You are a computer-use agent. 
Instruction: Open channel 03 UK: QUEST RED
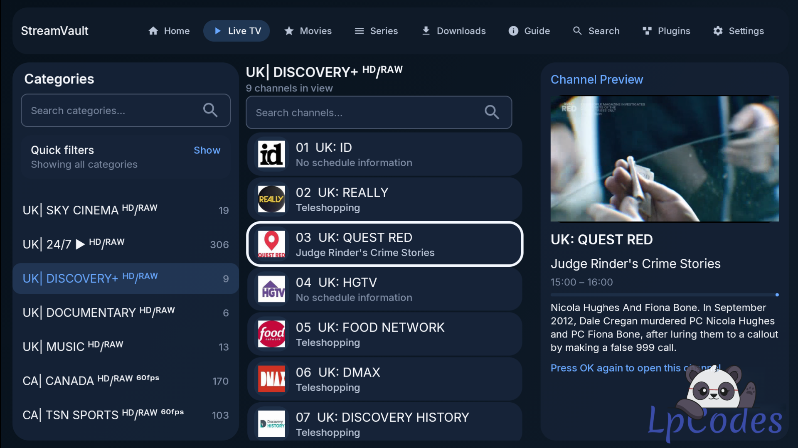click(x=384, y=244)
